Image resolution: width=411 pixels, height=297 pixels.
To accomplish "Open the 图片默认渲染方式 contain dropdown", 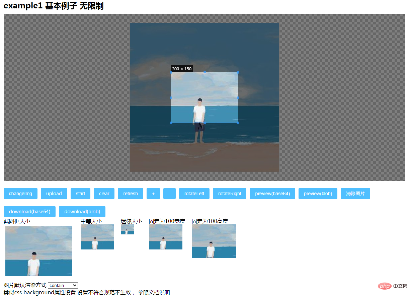I will (63, 286).
